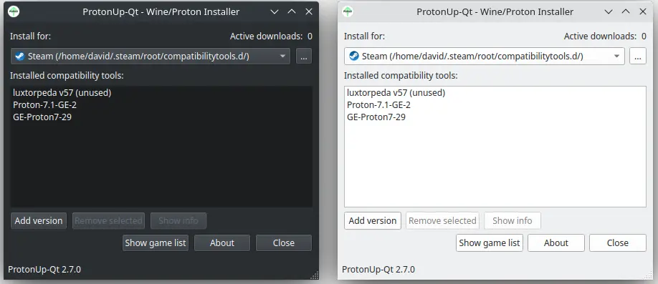Click Add version in the light window
This screenshot has height=284, width=658.
pyautogui.click(x=373, y=221)
